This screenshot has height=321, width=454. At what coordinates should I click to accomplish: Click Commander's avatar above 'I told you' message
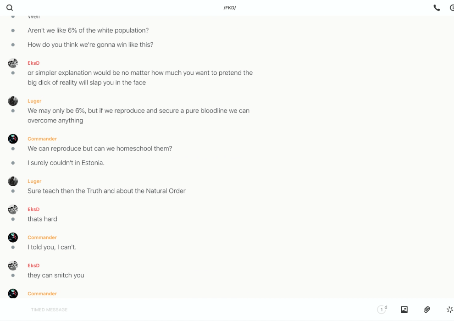(13, 238)
